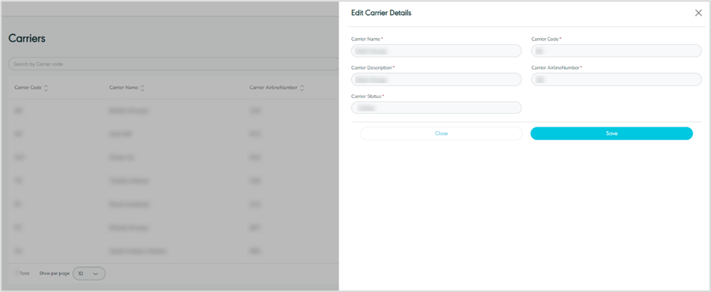Sort by Carrier Code column arrows

click(46, 88)
